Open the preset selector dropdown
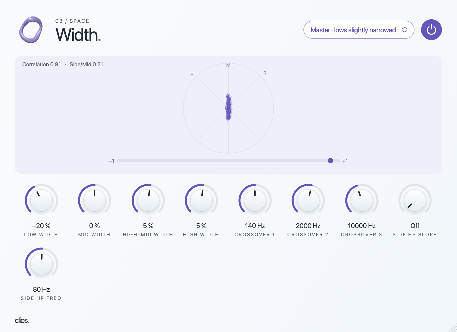This screenshot has width=457, height=332. coord(359,30)
